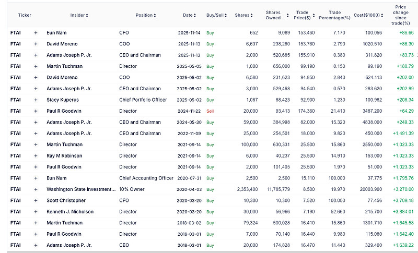The image size is (418, 253).
Task: Sort by Buy/Sell column sort arrows
Action: (226, 16)
